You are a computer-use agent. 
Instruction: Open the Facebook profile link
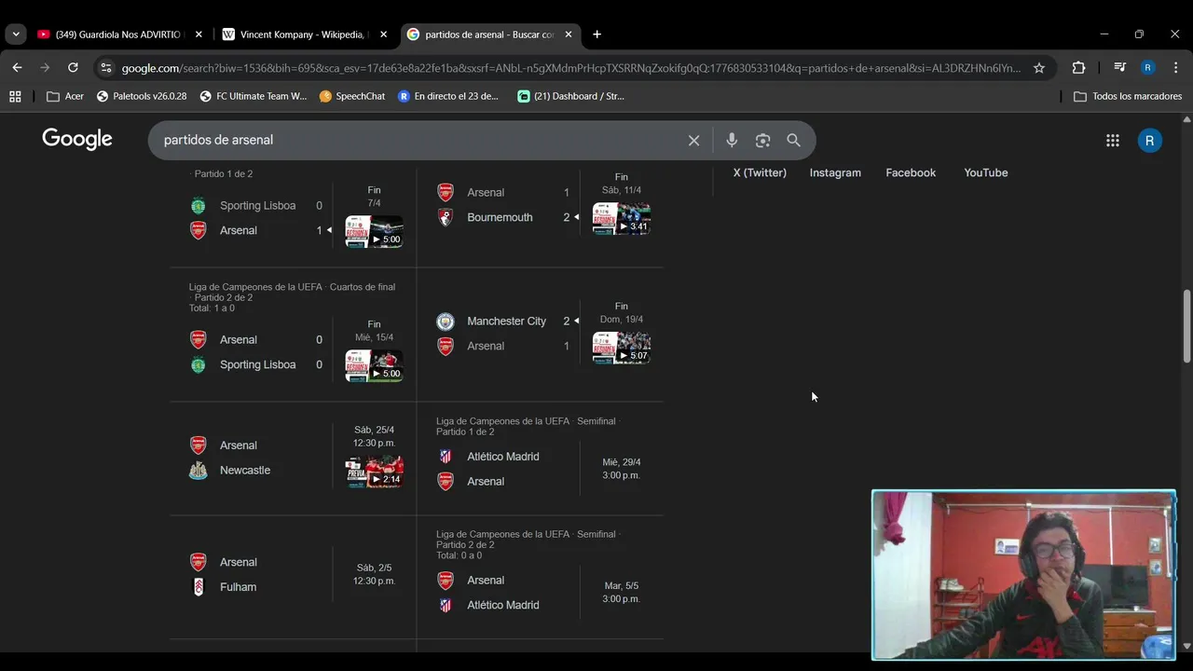pyautogui.click(x=911, y=172)
